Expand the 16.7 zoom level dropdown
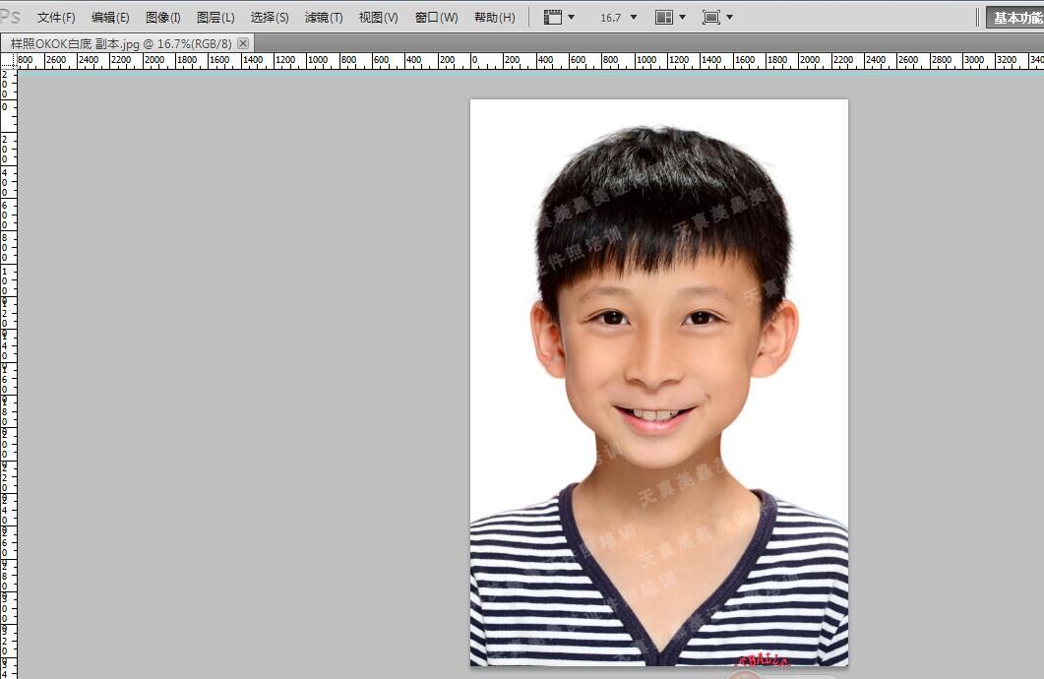 coord(619,18)
